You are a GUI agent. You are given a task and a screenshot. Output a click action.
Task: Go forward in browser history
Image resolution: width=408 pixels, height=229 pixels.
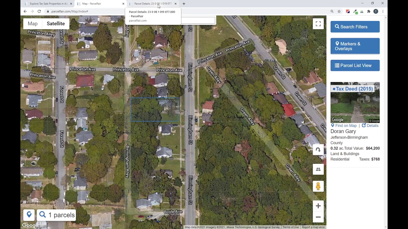(32, 11)
